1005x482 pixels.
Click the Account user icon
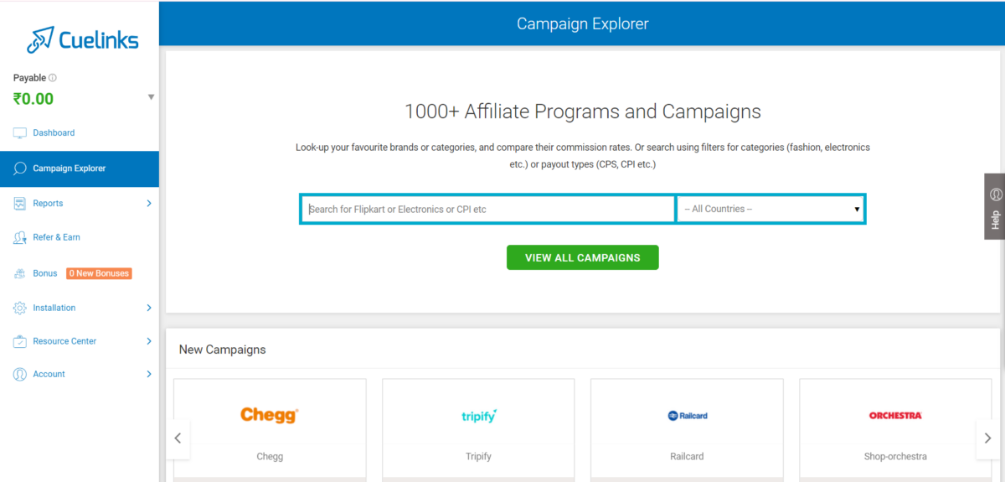click(20, 375)
